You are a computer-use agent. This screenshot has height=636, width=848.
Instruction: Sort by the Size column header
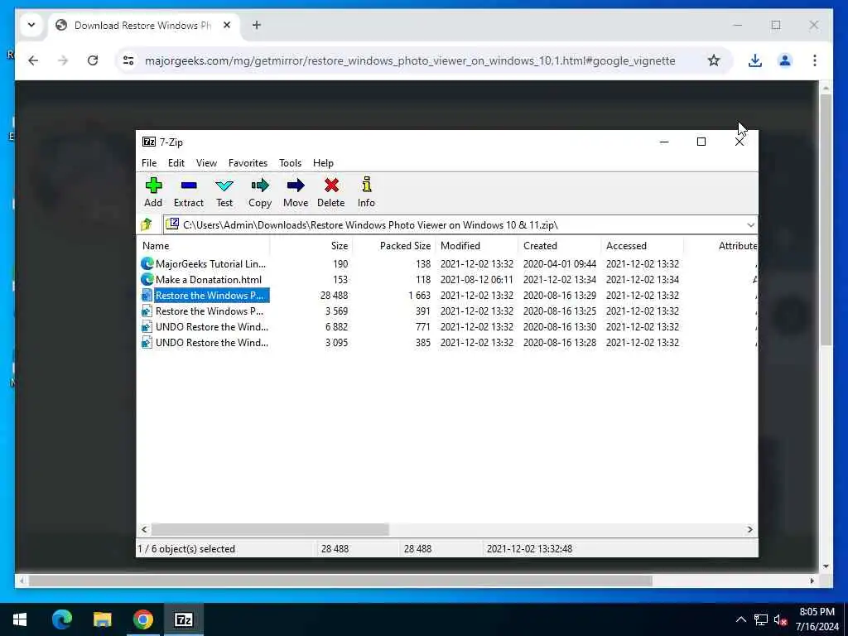pyautogui.click(x=311, y=245)
